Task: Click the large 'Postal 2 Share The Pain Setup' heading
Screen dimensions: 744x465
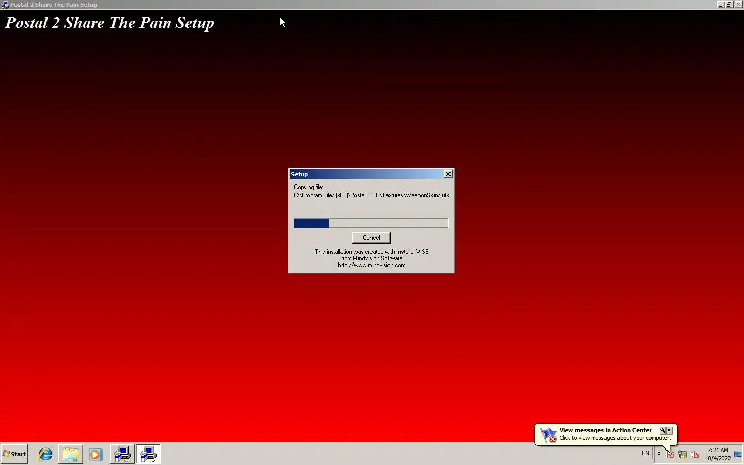Action: (110, 23)
